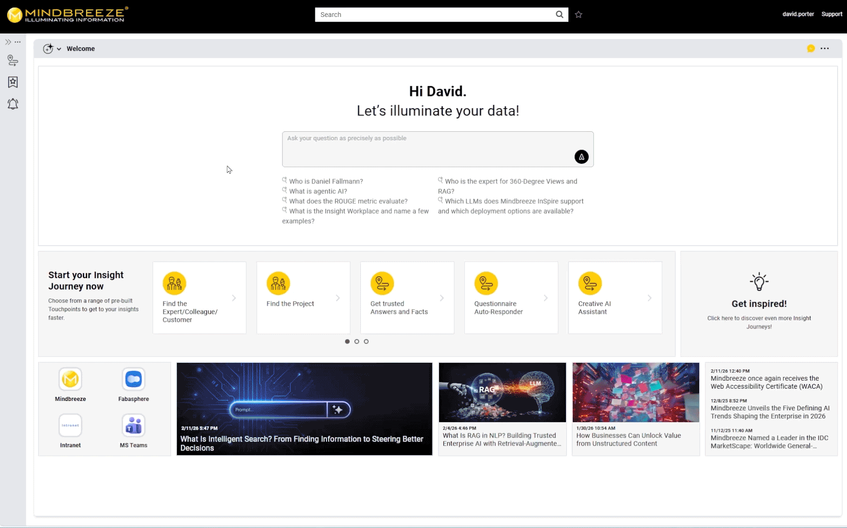Open the notifications bell in sidebar
Viewport: 847px width, 528px height.
tap(13, 104)
